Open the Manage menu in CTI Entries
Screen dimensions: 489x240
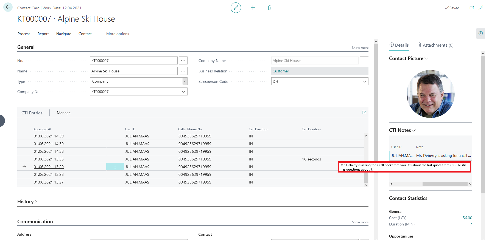tap(64, 113)
